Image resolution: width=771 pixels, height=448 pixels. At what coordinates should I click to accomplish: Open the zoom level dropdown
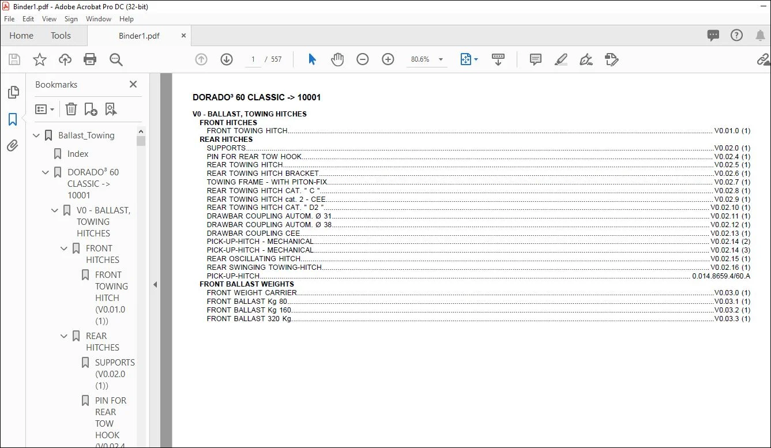pyautogui.click(x=441, y=59)
